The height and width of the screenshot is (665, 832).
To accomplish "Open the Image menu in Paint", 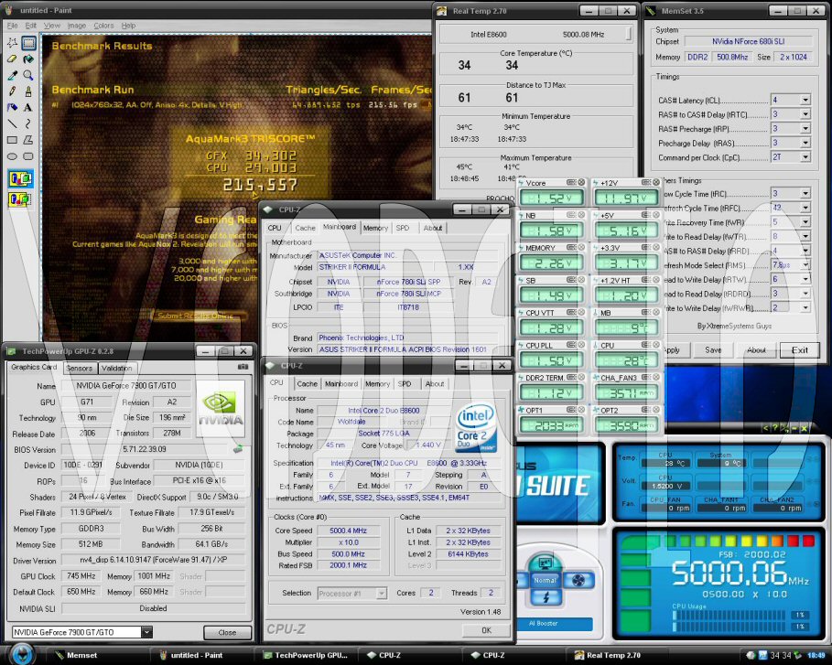I will point(76,26).
